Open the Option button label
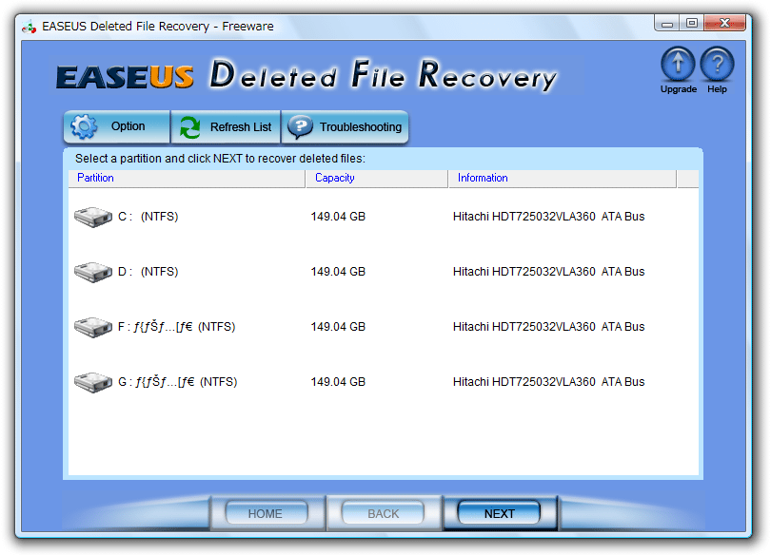The image size is (771, 555). 128,126
